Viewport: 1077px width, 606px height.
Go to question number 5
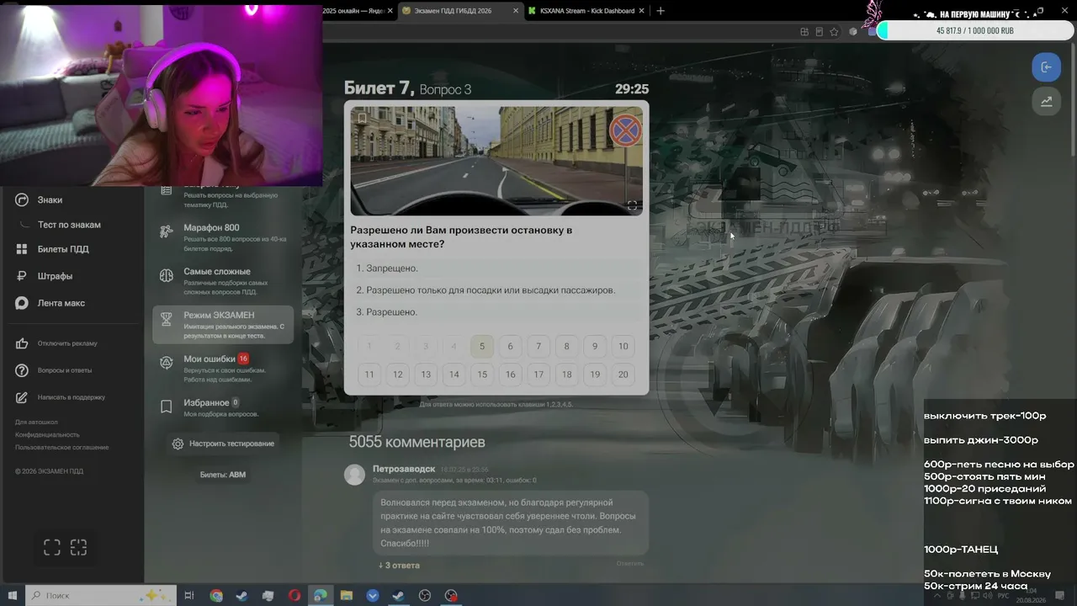[x=482, y=346]
